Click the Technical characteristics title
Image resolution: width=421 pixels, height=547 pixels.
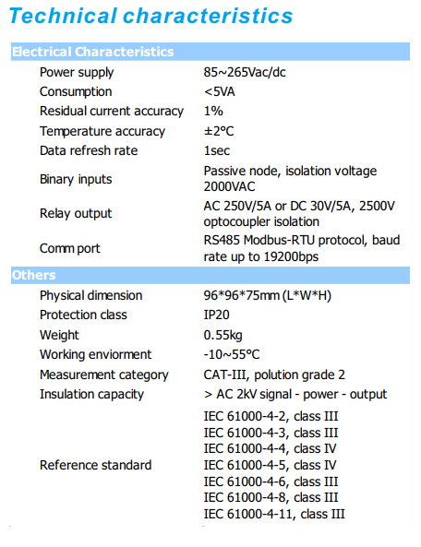tap(150, 16)
